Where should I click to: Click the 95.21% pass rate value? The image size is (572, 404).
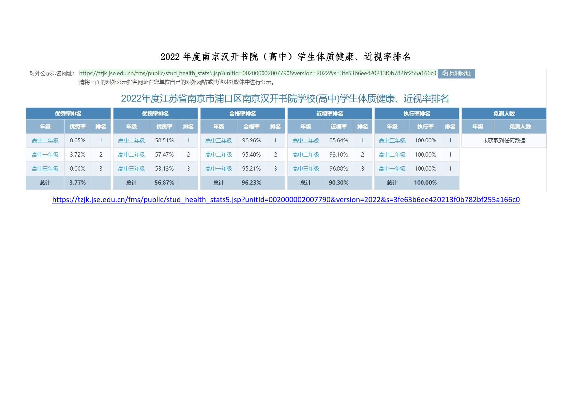pyautogui.click(x=251, y=169)
